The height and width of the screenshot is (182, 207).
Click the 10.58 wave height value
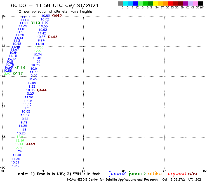[x=43, y=26]
